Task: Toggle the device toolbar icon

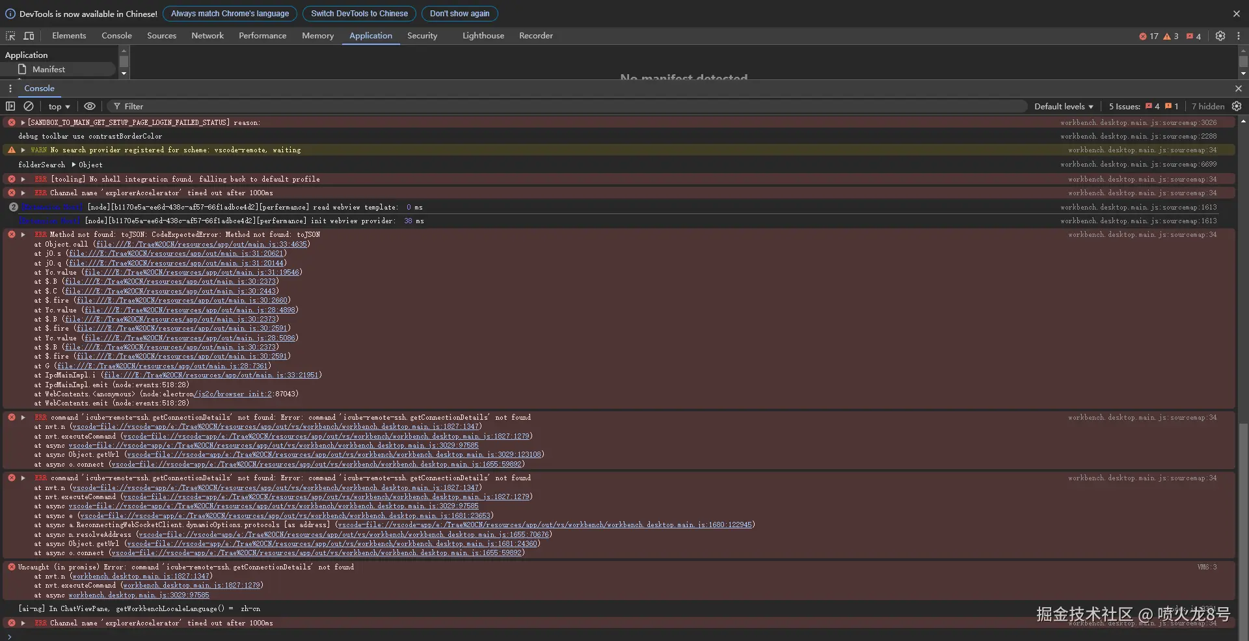Action: (x=29, y=36)
